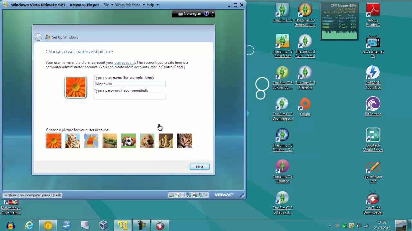Open Logitech Media Server shortcut
Screen dimensions: 412x231
pos(373,140)
